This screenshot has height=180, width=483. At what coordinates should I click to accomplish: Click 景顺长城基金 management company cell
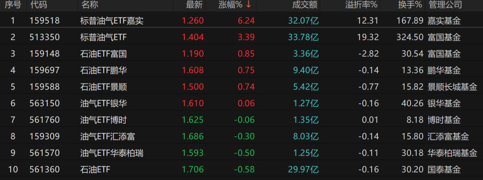click(x=453, y=87)
